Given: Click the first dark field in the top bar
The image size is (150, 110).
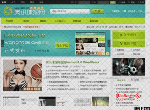Looking at the screenshot, I should (x=84, y=2).
